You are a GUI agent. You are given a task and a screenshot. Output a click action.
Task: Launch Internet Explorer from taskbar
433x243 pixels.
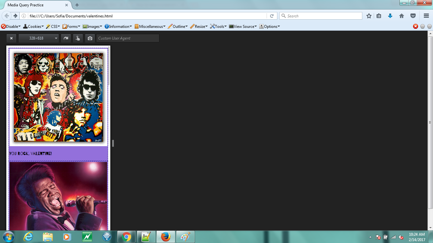(28, 237)
